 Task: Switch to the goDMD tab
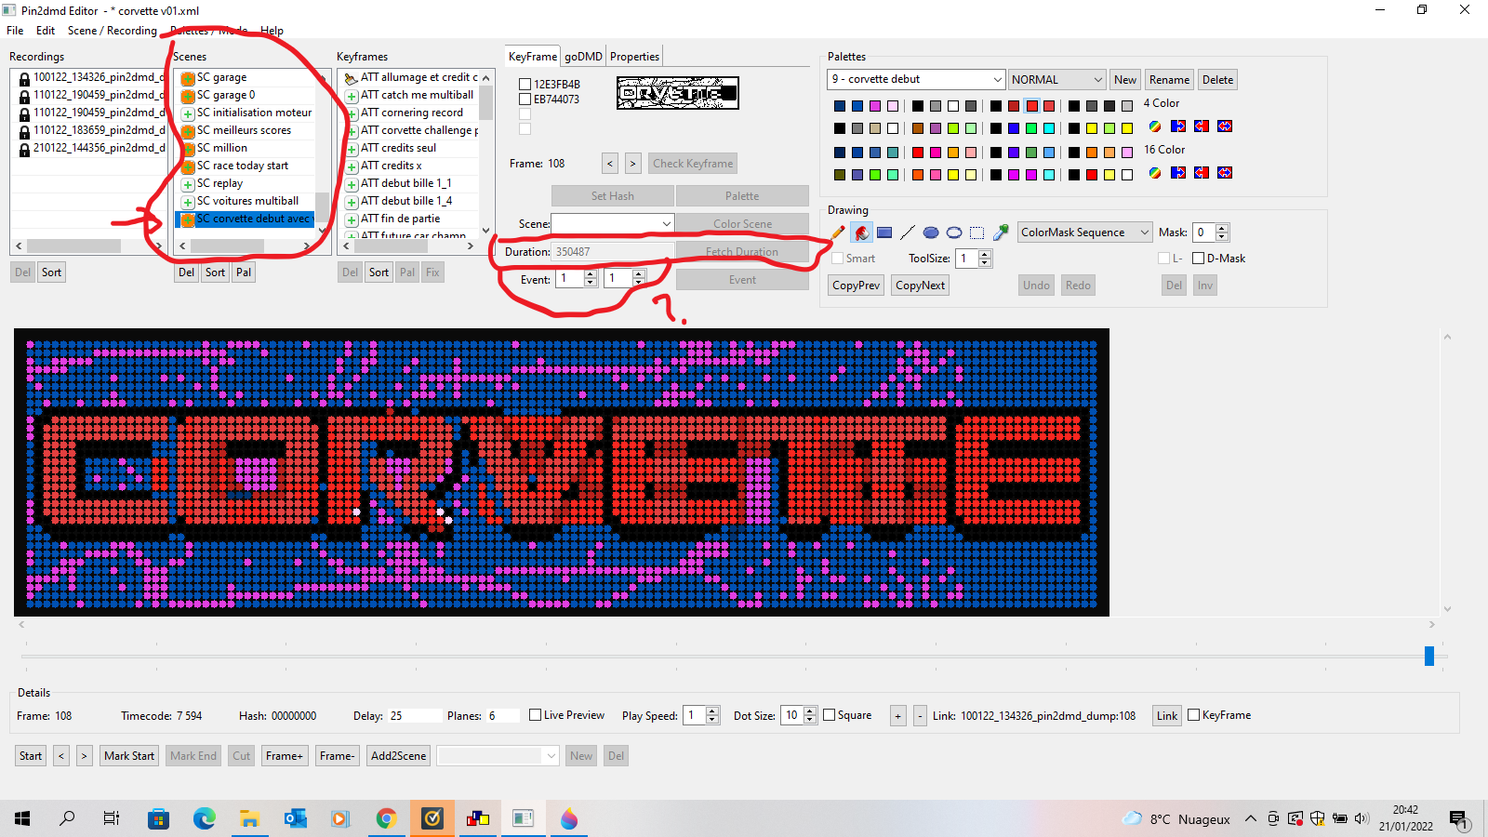[x=583, y=57]
